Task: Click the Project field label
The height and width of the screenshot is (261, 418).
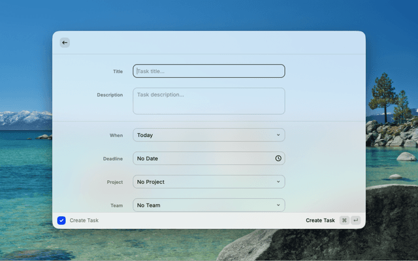Action: 115,182
